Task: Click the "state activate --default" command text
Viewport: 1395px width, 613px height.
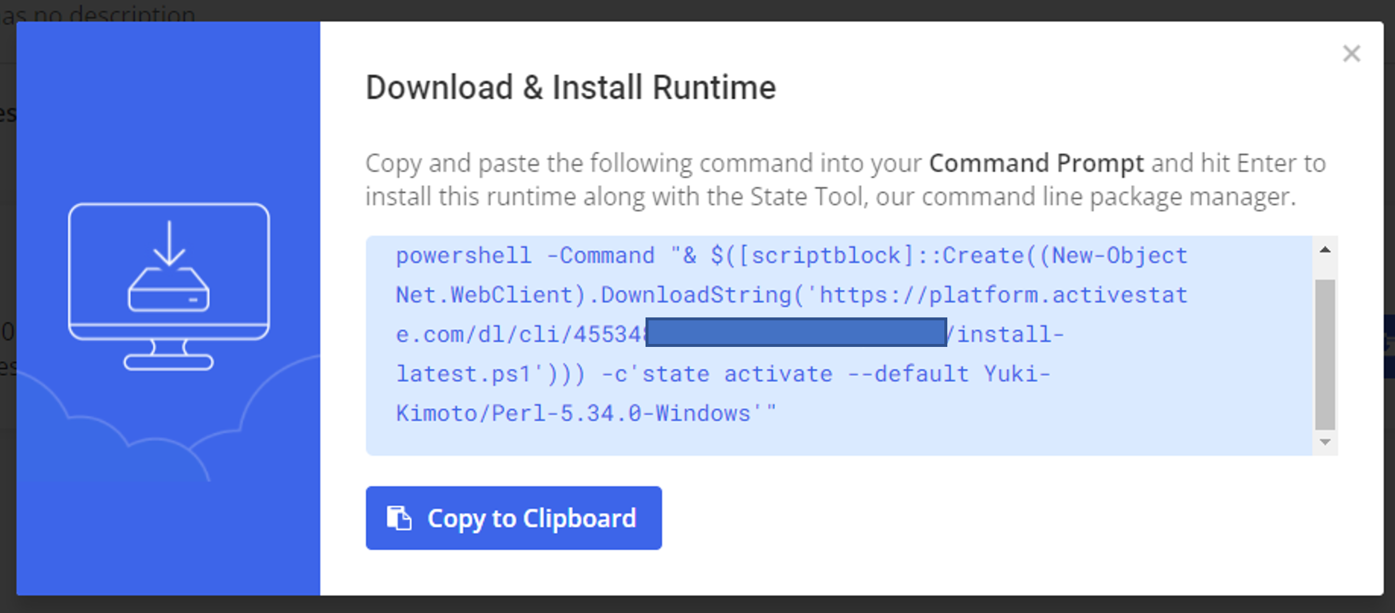Action: 805,374
